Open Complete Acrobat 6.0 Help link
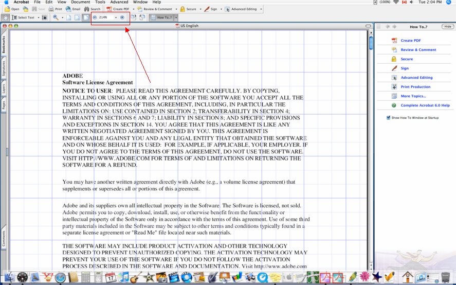The width and height of the screenshot is (456, 285). point(425,105)
